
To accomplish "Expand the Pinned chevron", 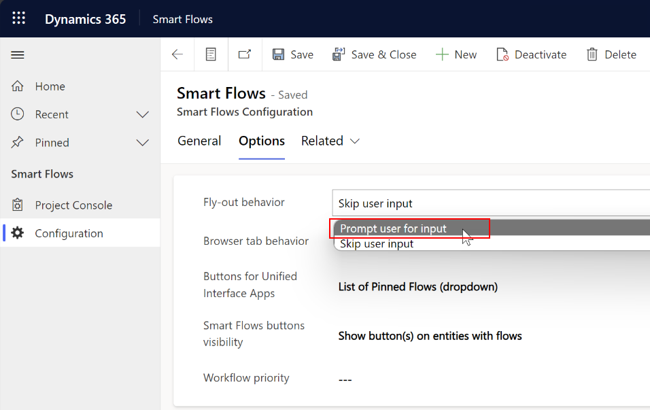I will click(x=143, y=143).
